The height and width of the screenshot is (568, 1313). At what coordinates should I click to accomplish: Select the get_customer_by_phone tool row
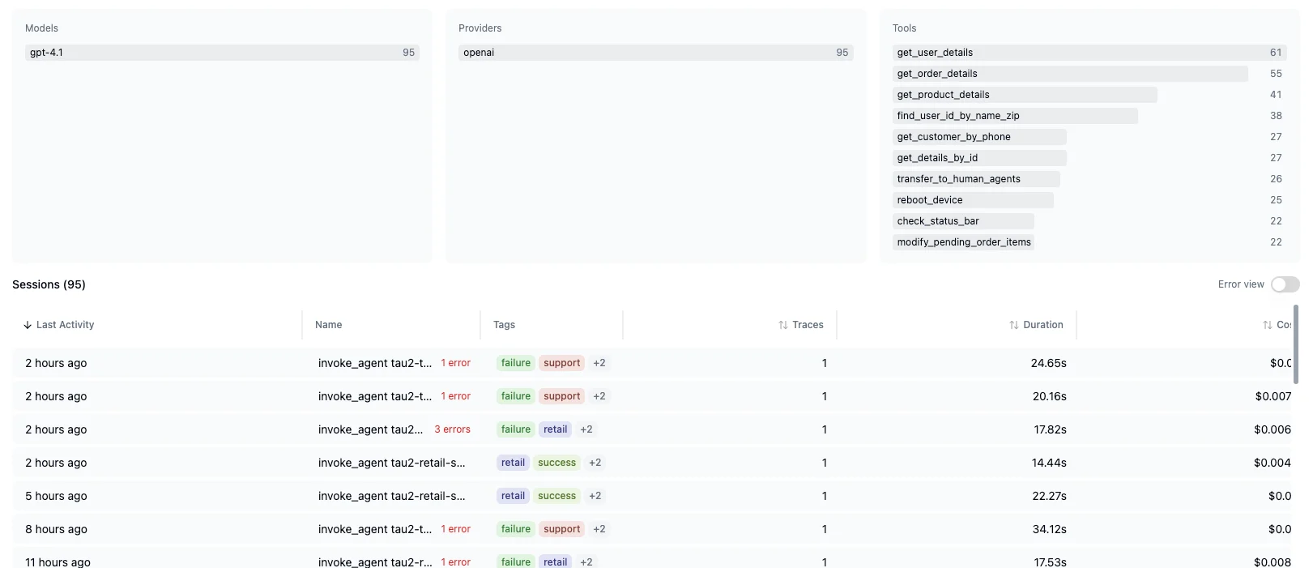1089,137
